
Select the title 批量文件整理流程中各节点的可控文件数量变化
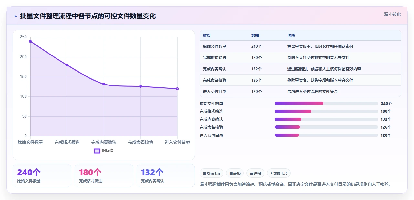(88, 16)
